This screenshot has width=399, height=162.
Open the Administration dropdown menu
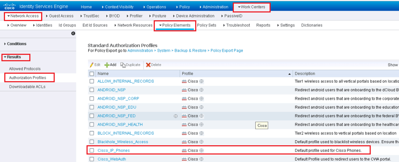(x=214, y=7)
